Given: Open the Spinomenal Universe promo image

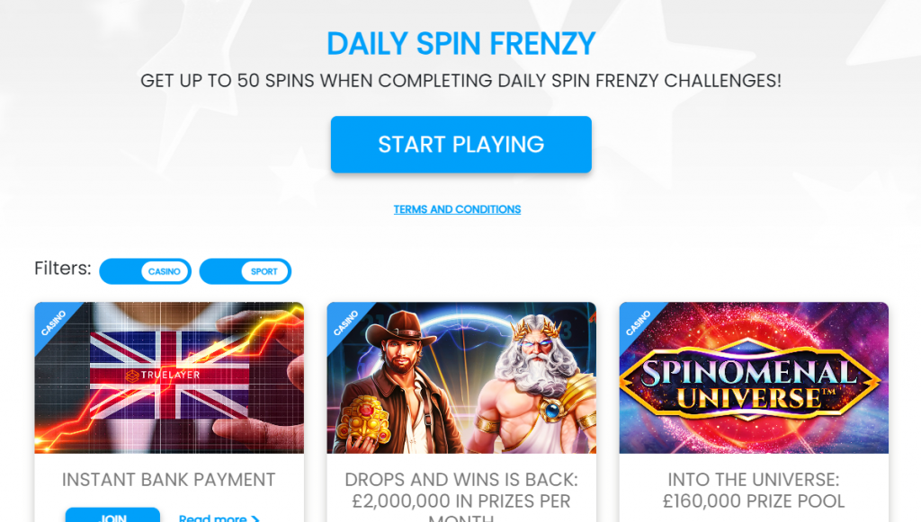Looking at the screenshot, I should tap(754, 377).
